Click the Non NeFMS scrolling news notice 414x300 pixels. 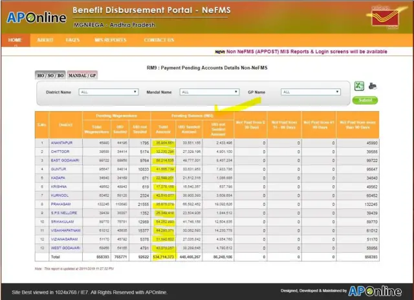(301, 51)
